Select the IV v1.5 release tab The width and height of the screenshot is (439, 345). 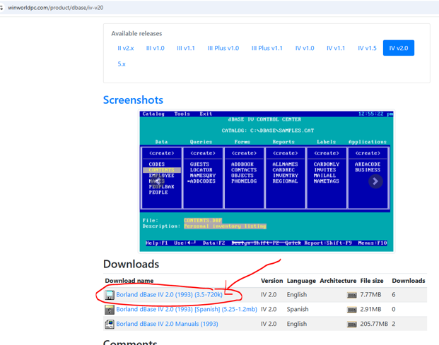pos(367,48)
